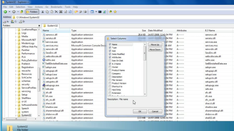Click the Delete X icon
Screen dimensions: 234x131
56,12
